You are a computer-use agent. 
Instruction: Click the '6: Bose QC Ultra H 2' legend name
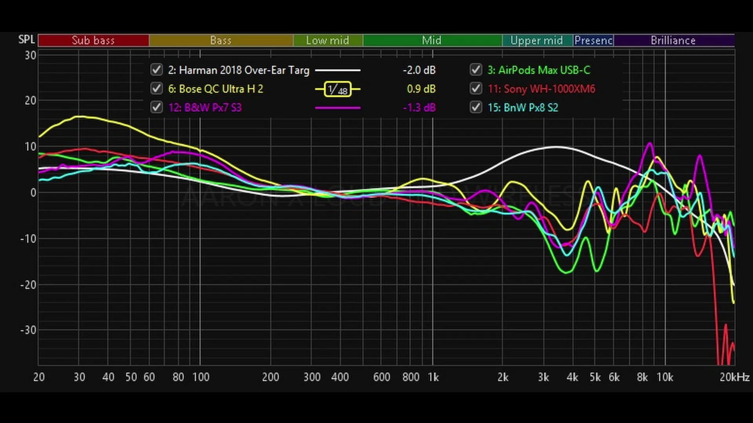pyautogui.click(x=216, y=89)
